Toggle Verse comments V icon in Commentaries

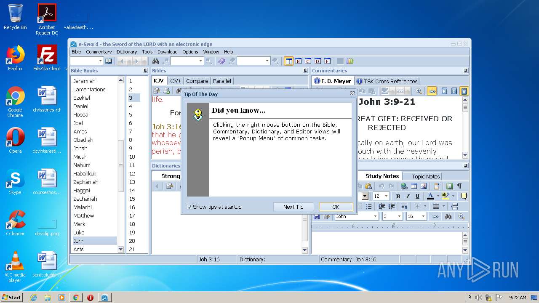point(464,91)
